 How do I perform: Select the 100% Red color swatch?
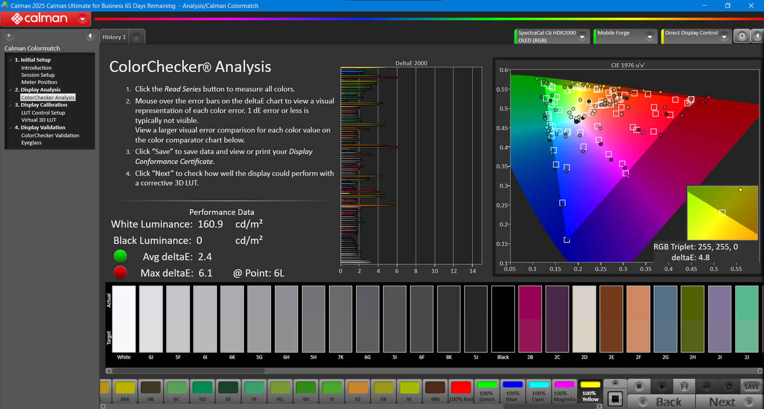(460, 391)
